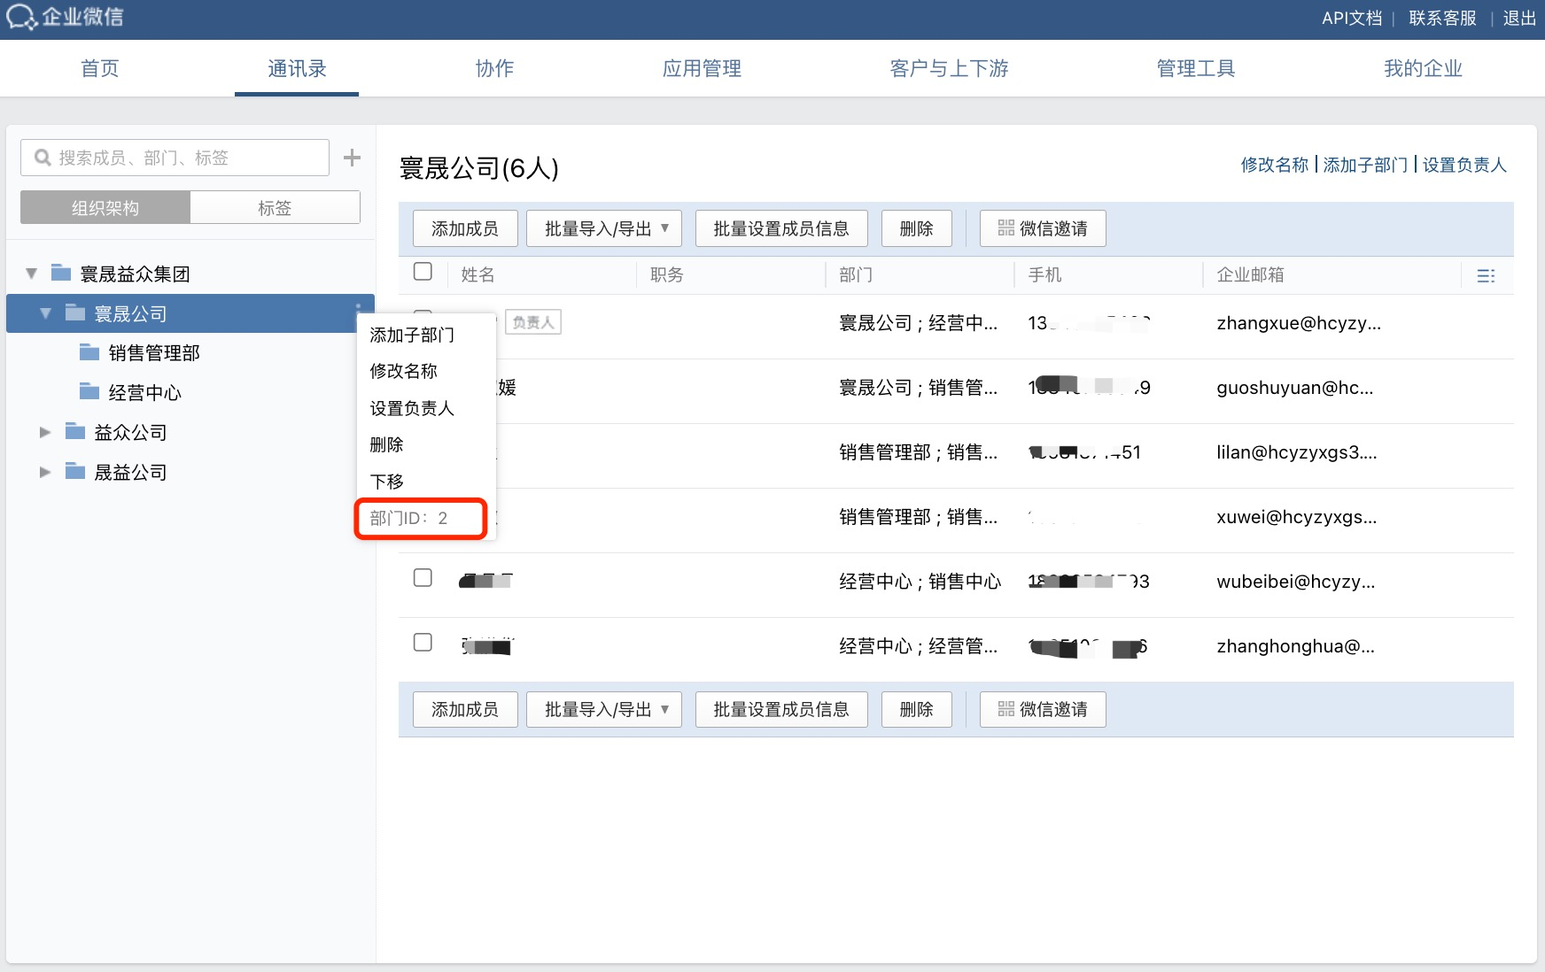Check the zhanghonghua row checkbox
1545x972 pixels.
point(423,643)
